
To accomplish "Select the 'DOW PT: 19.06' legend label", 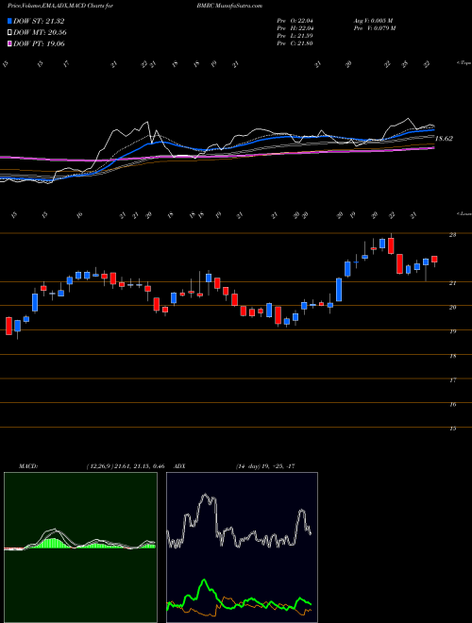I will (39, 43).
